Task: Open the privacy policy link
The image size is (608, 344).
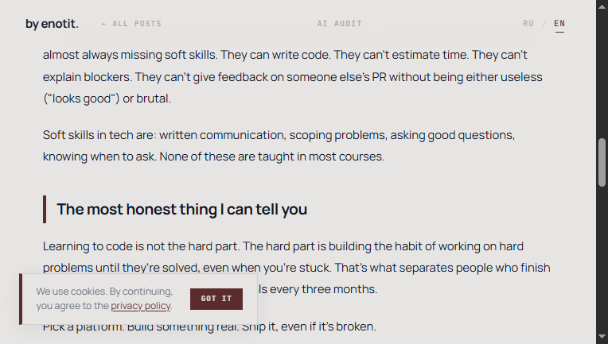Action: (141, 306)
